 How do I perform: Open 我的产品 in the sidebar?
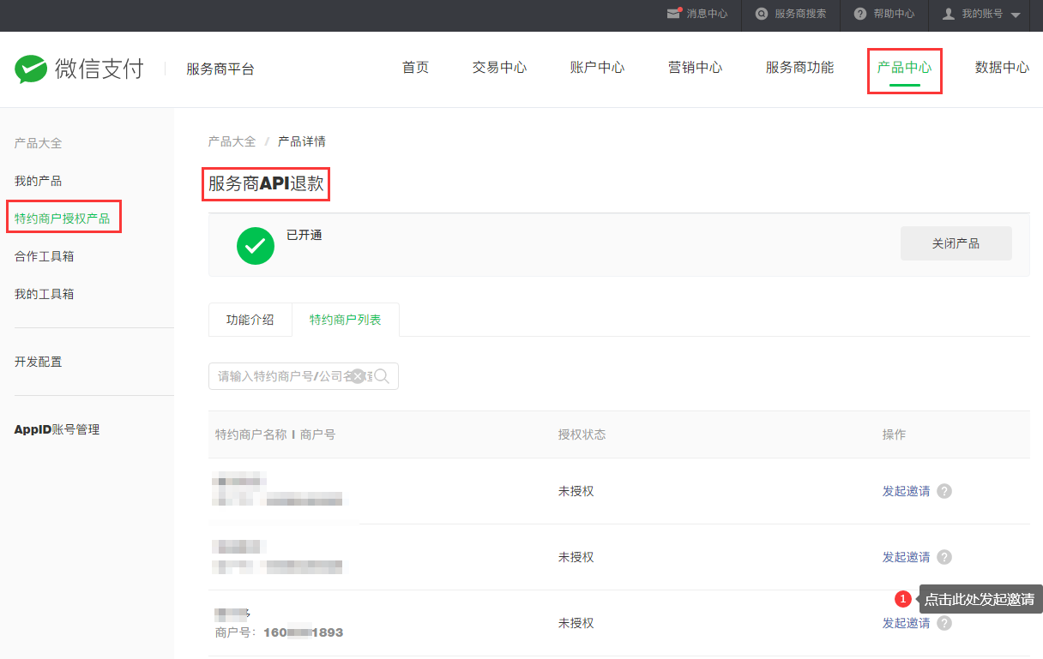pyautogui.click(x=38, y=181)
